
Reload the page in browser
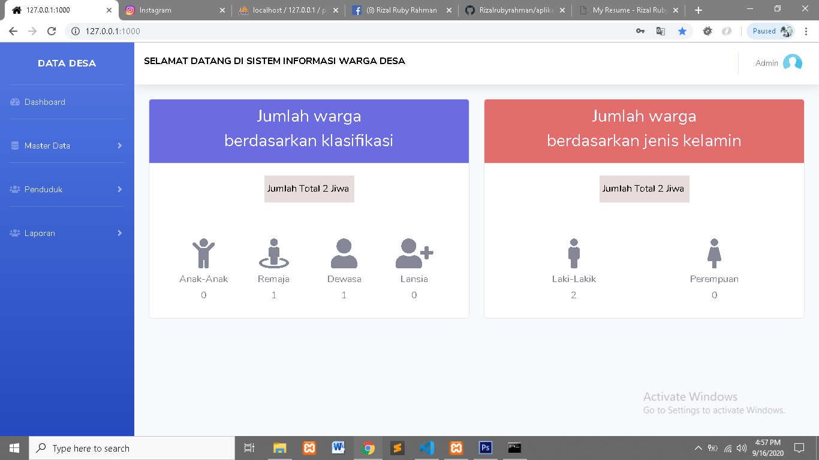(52, 31)
